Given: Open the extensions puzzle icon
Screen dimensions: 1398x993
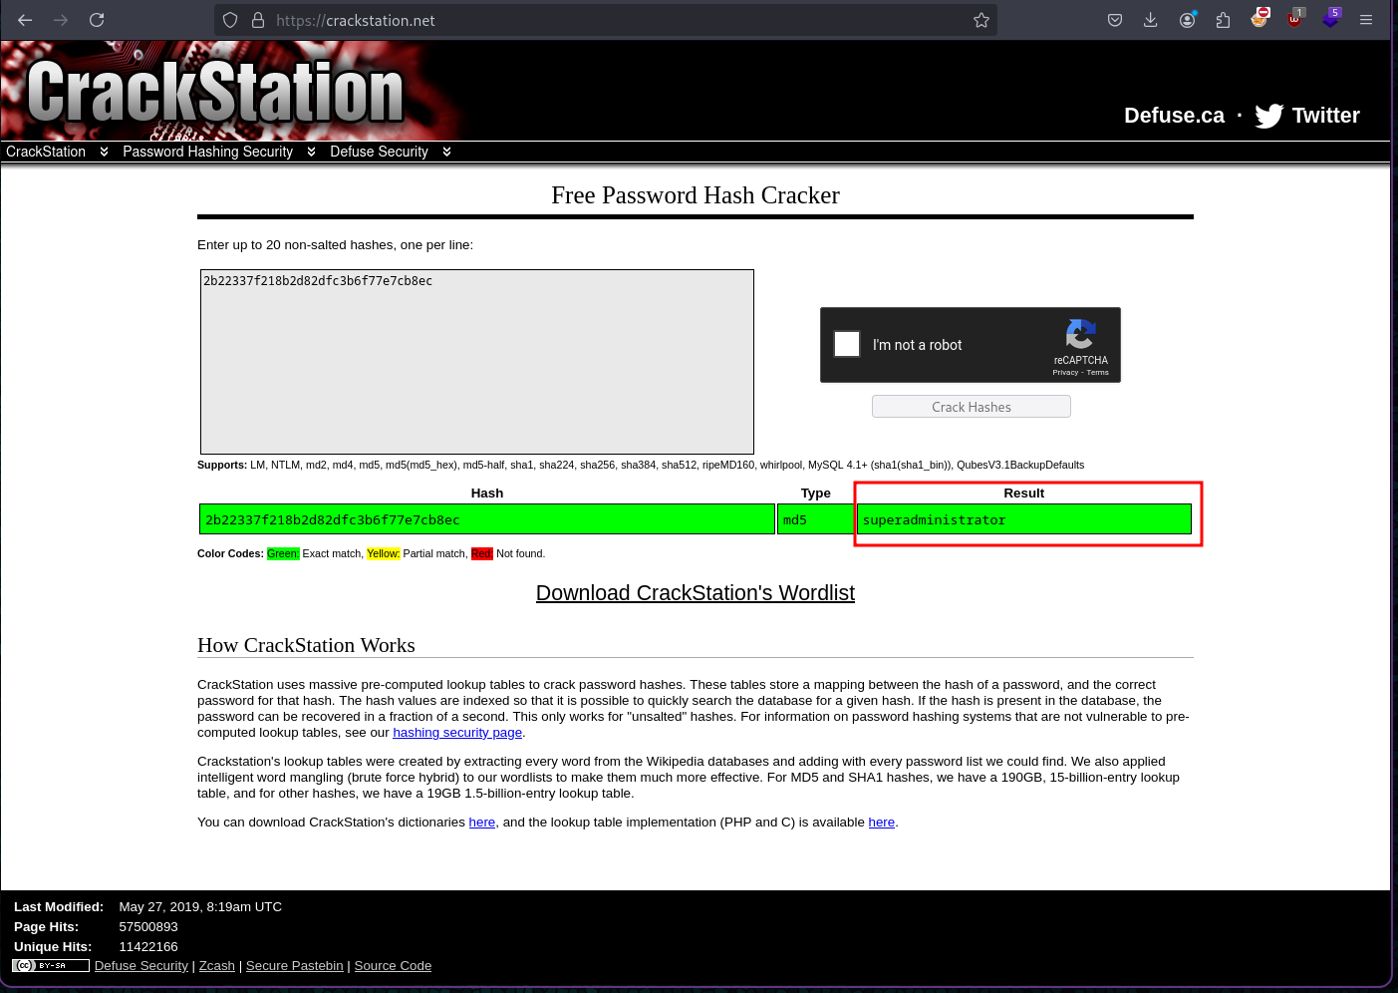Looking at the screenshot, I should pyautogui.click(x=1224, y=20).
